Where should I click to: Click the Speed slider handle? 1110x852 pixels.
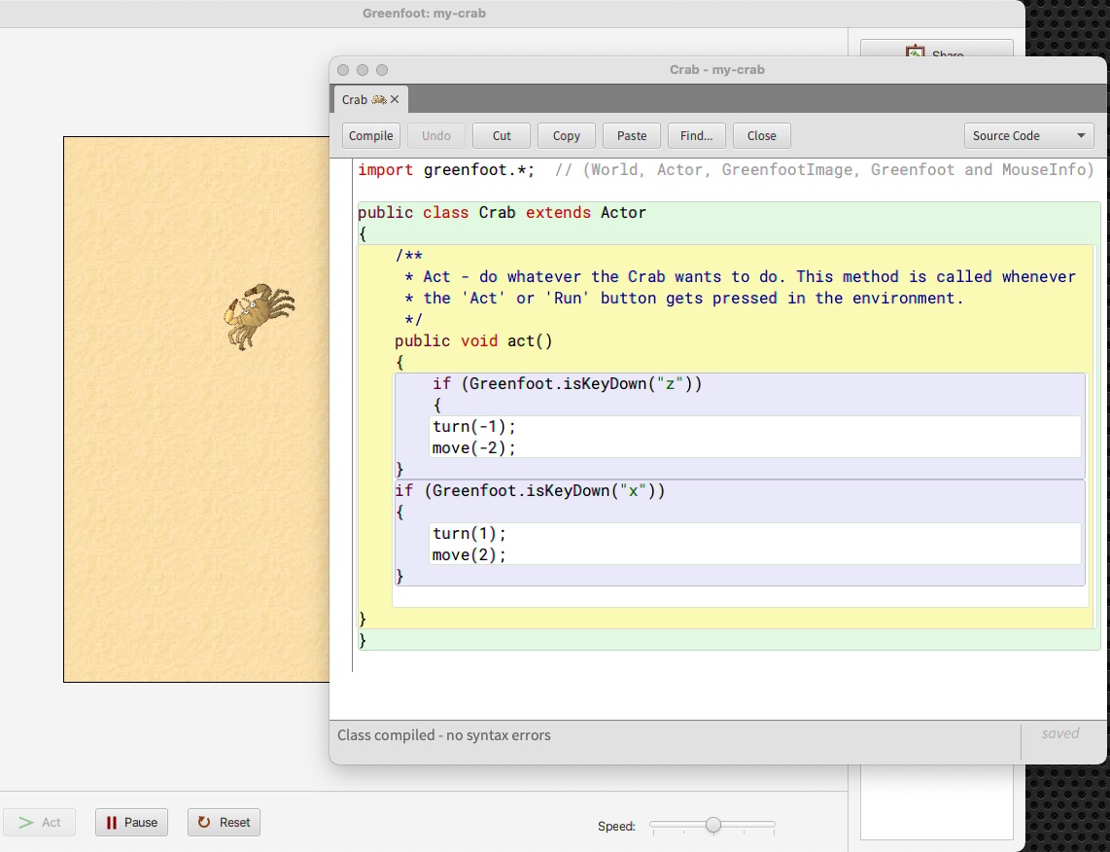[x=713, y=826]
